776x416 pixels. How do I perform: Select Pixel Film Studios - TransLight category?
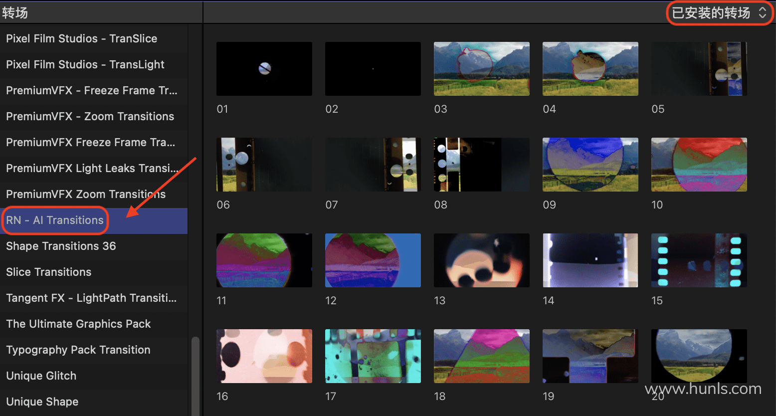pyautogui.click(x=94, y=65)
